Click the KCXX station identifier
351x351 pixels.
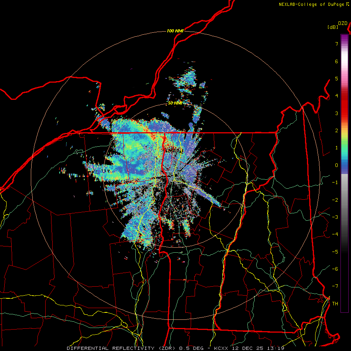pyautogui.click(x=222, y=348)
